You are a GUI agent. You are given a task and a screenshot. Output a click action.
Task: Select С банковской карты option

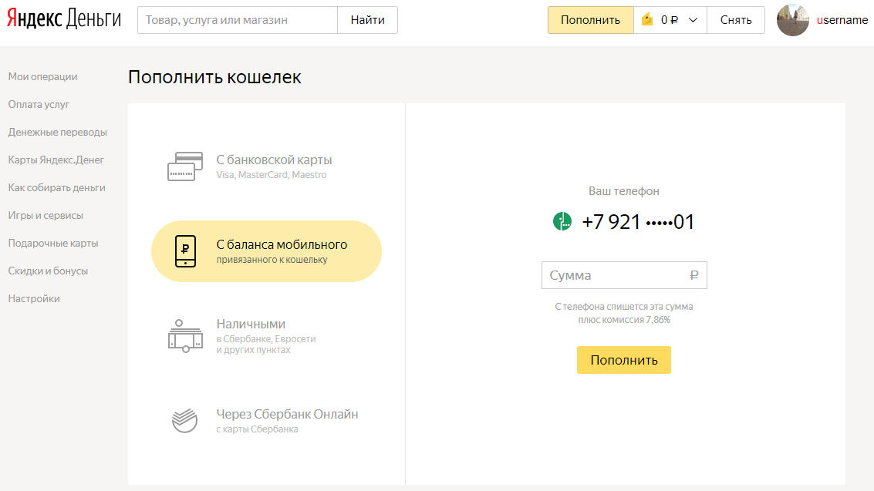(266, 166)
